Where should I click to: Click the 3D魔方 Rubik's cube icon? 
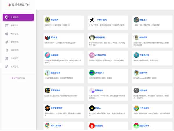click(47, 38)
